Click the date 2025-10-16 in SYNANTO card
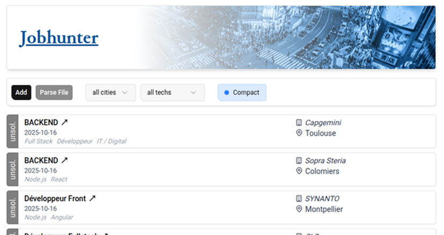 [x=40, y=208]
